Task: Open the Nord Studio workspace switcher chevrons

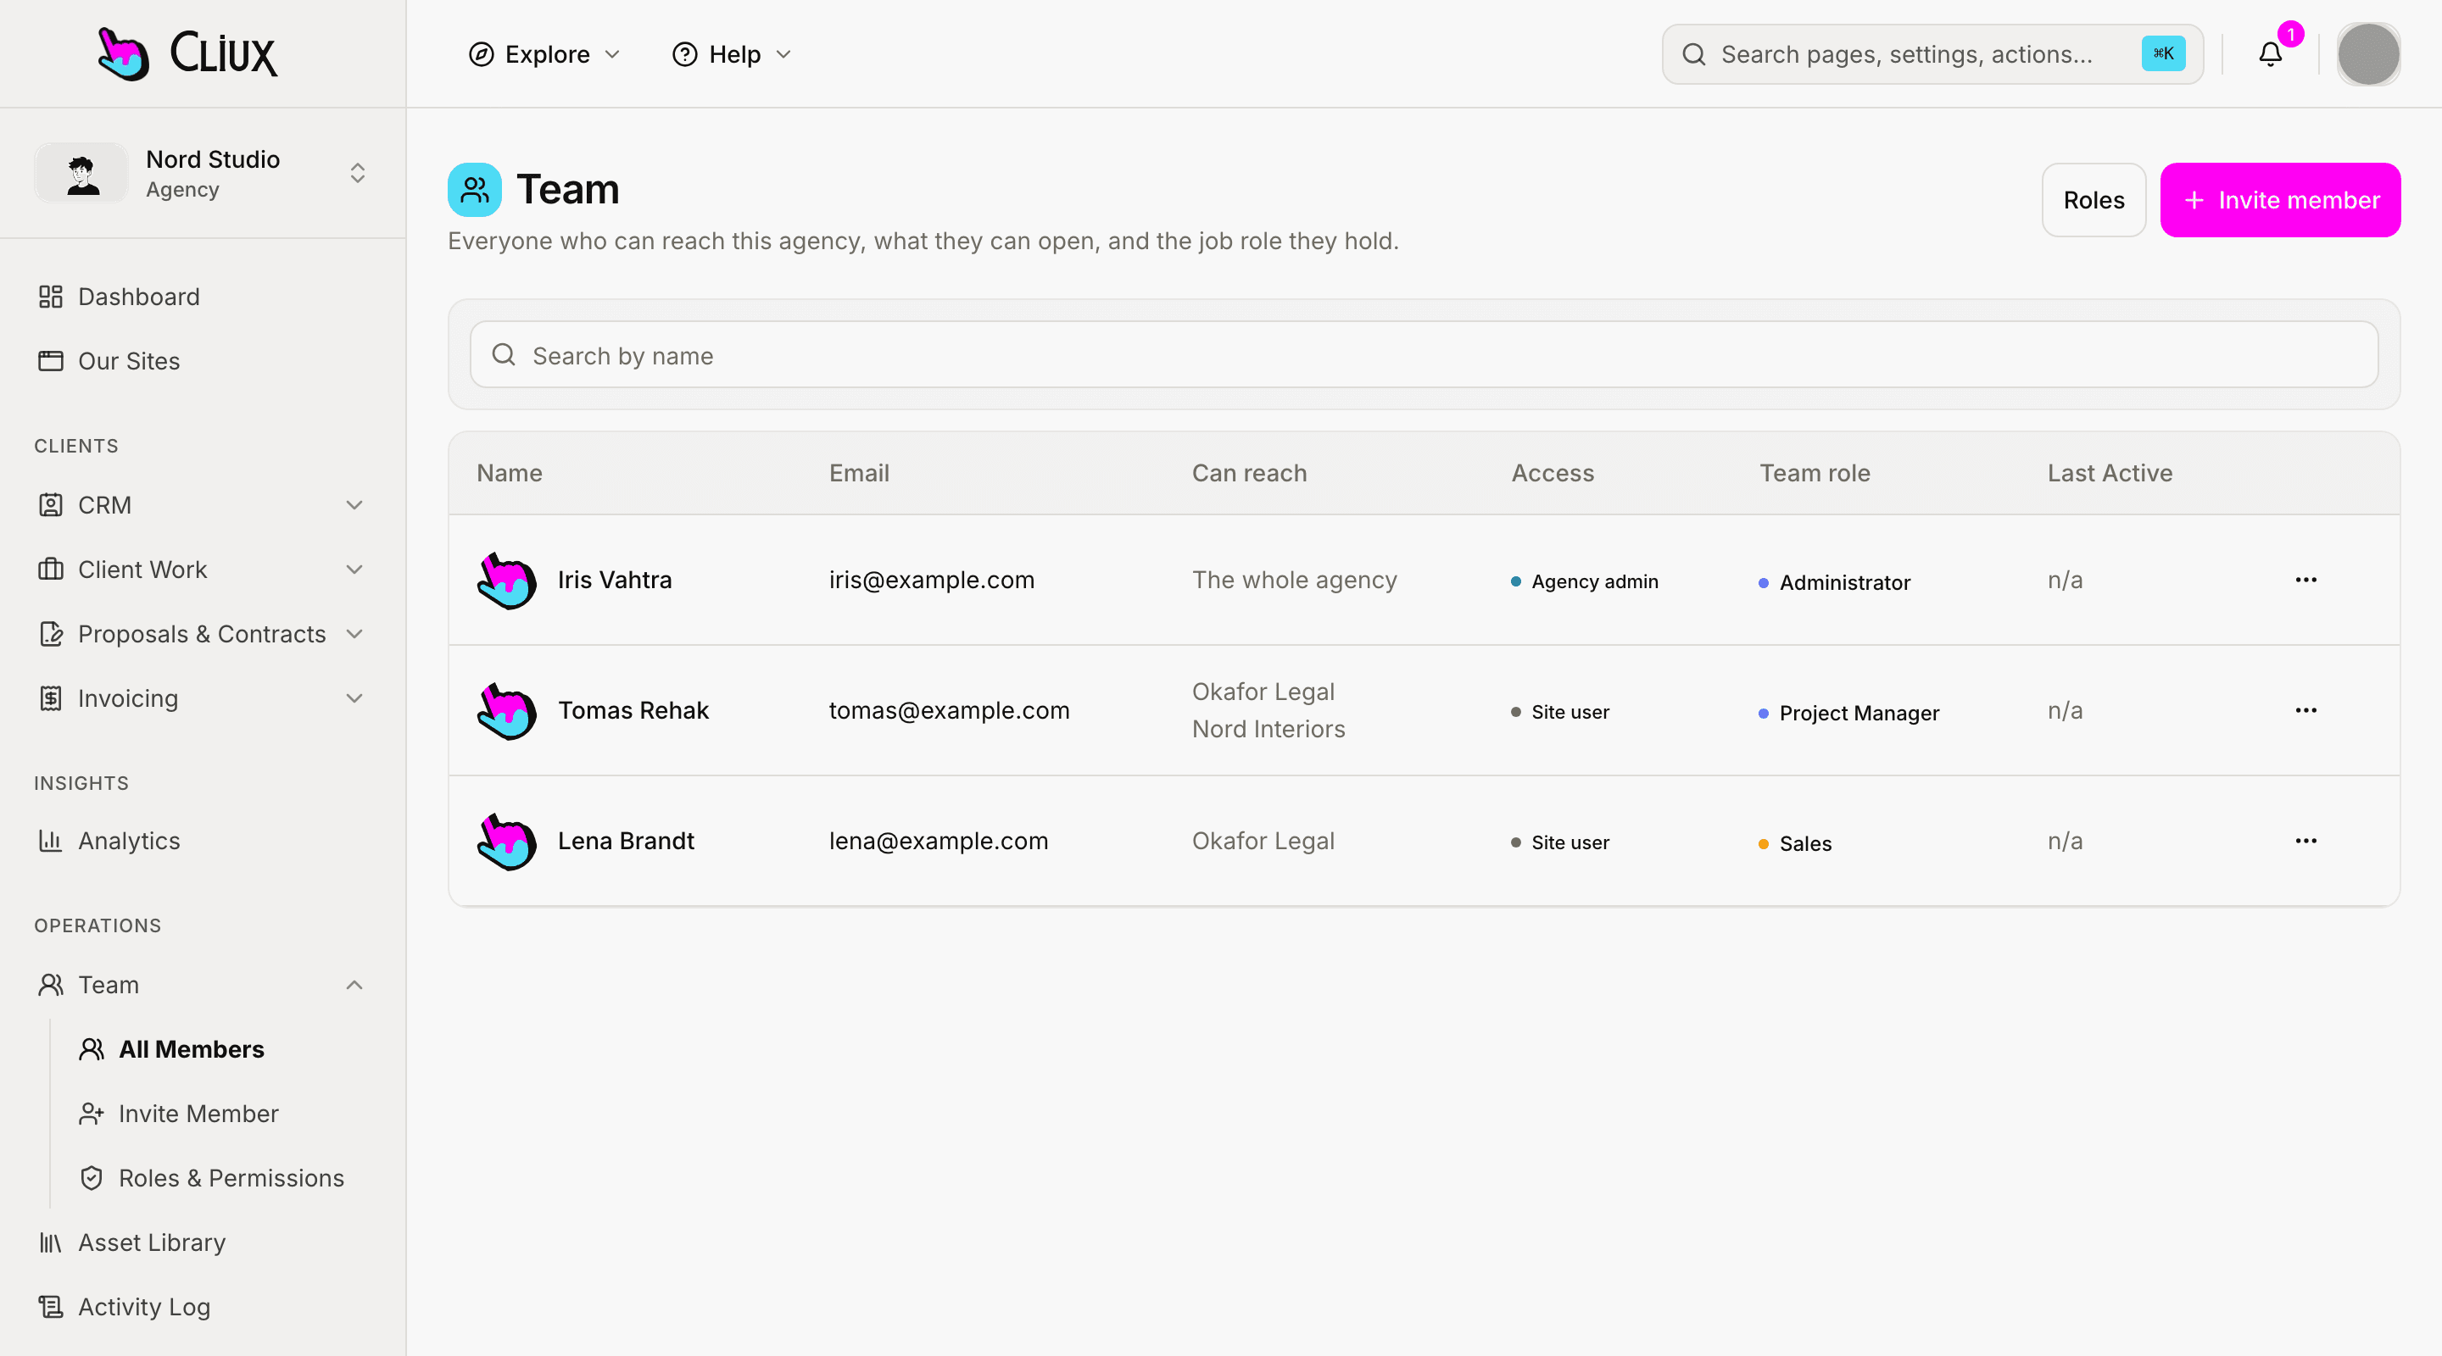Action: pyautogui.click(x=357, y=172)
